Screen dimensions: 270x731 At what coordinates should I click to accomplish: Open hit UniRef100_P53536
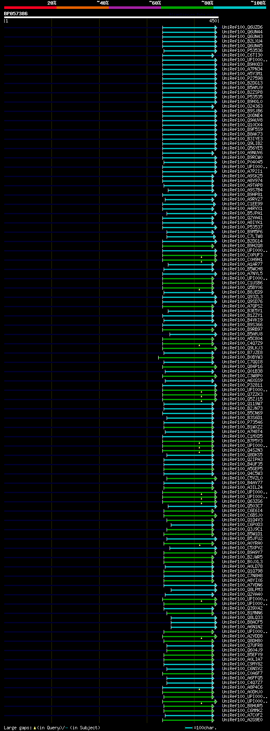[242, 51]
